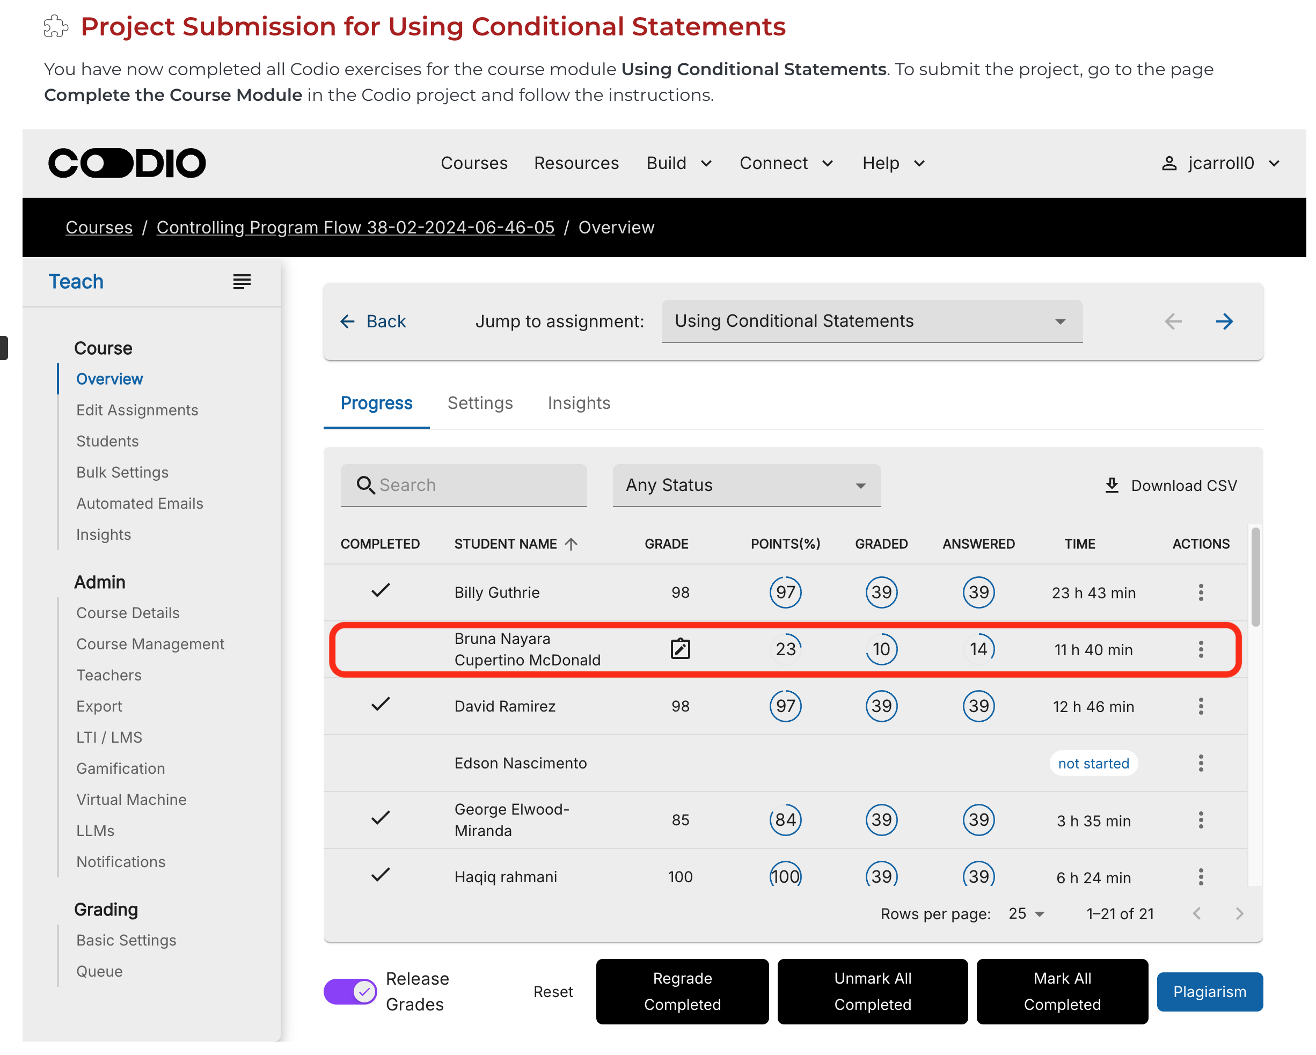This screenshot has width=1316, height=1055.
Task: Click the Download CSV icon
Action: pos(1112,485)
